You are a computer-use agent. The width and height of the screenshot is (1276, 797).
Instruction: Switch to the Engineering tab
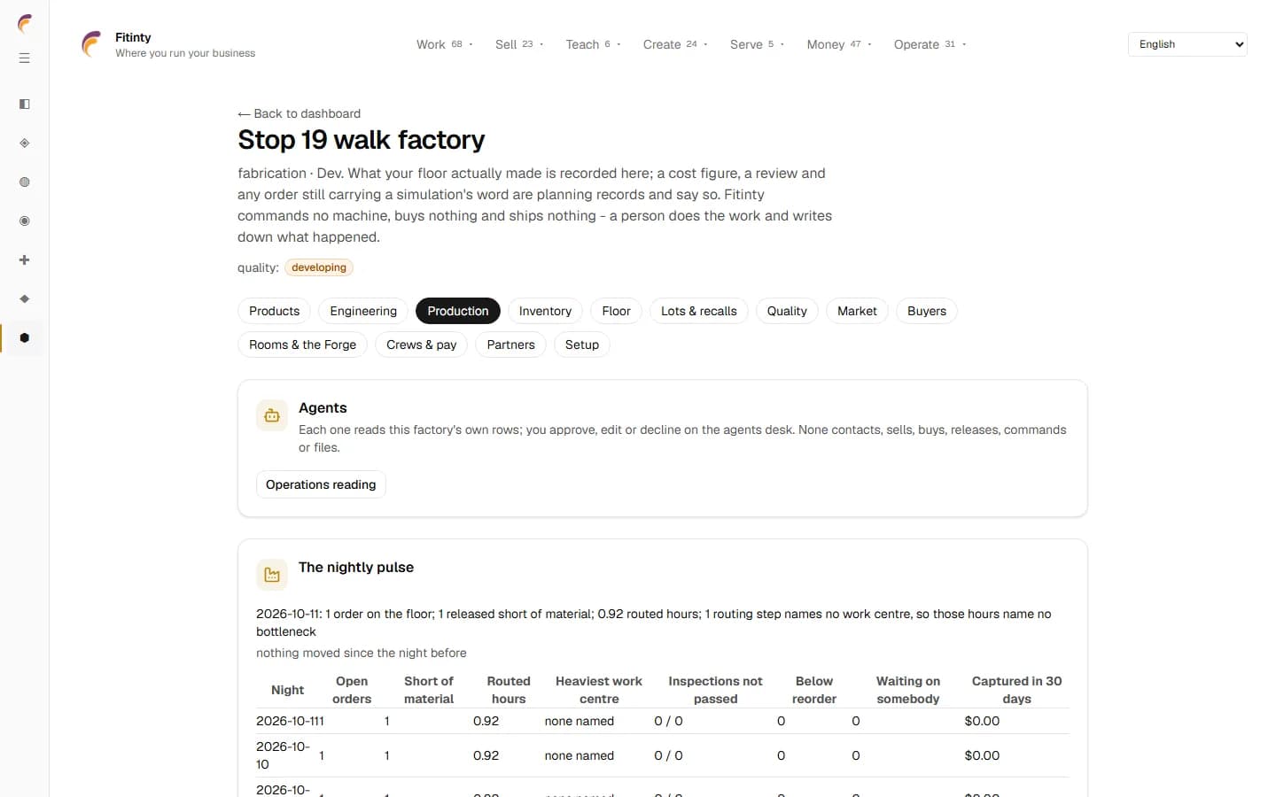(363, 311)
